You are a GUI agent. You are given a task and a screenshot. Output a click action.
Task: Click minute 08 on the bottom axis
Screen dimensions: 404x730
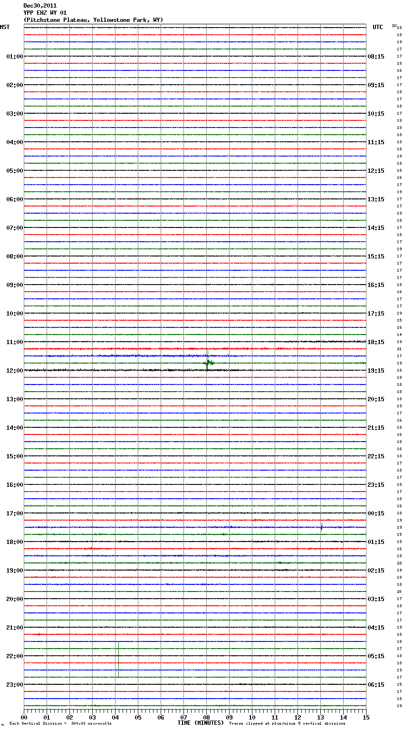[x=206, y=717]
